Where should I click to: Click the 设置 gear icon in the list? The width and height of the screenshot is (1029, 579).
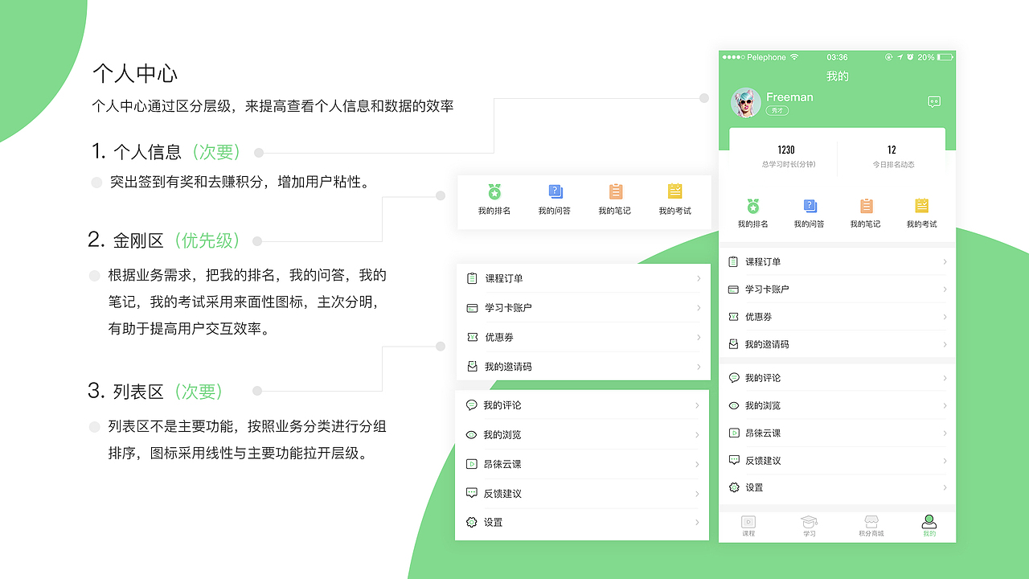coord(735,487)
